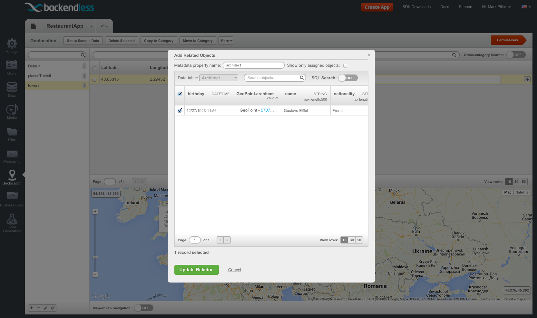The image size is (537, 318).
Task: Open the Files section
Action: coord(12,134)
